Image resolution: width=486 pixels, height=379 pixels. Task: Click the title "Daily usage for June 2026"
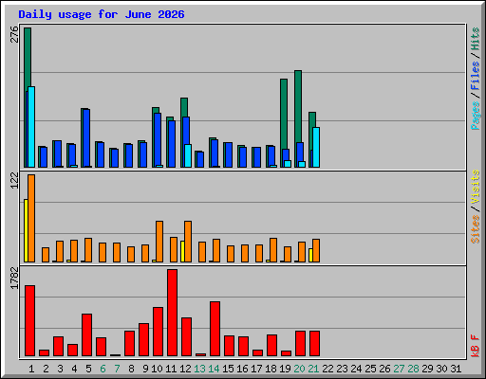(102, 14)
